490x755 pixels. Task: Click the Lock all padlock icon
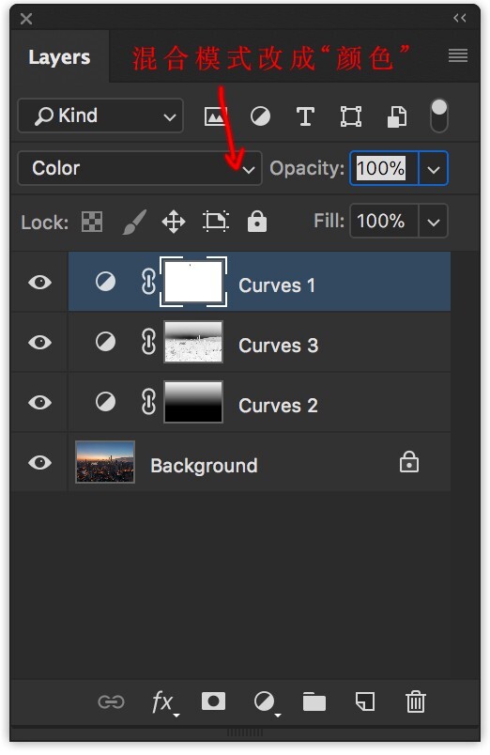(x=257, y=222)
